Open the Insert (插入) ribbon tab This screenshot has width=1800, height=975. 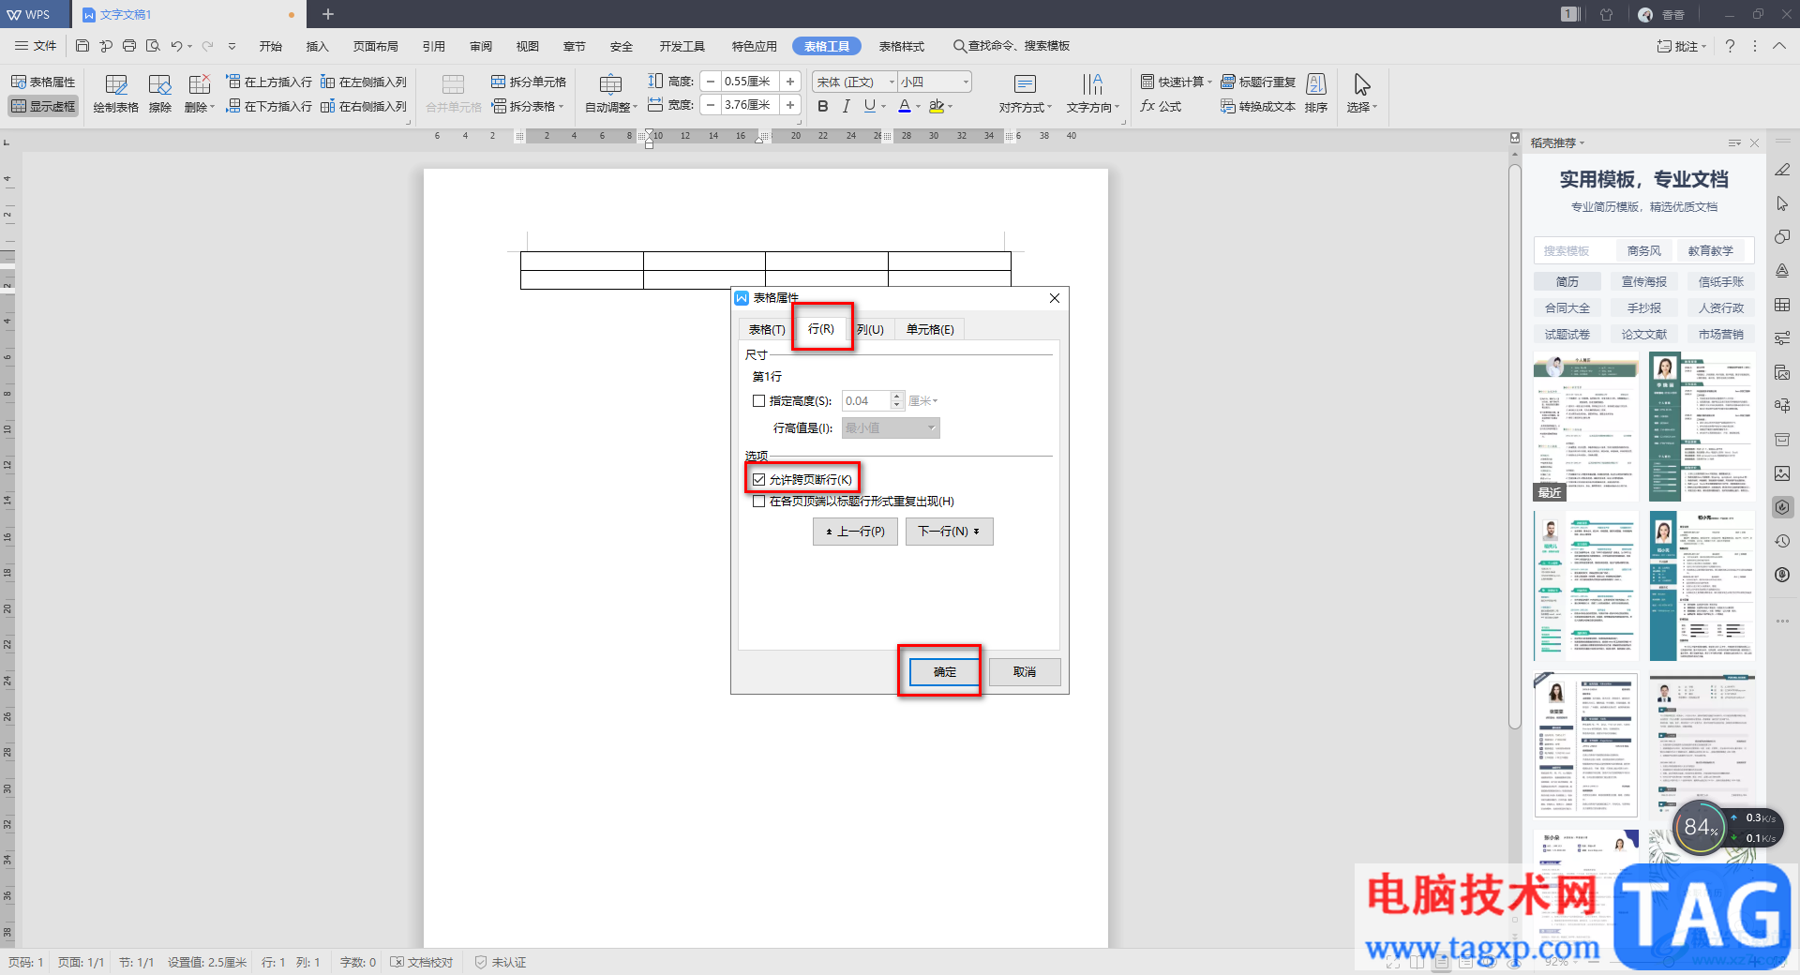[x=317, y=46]
